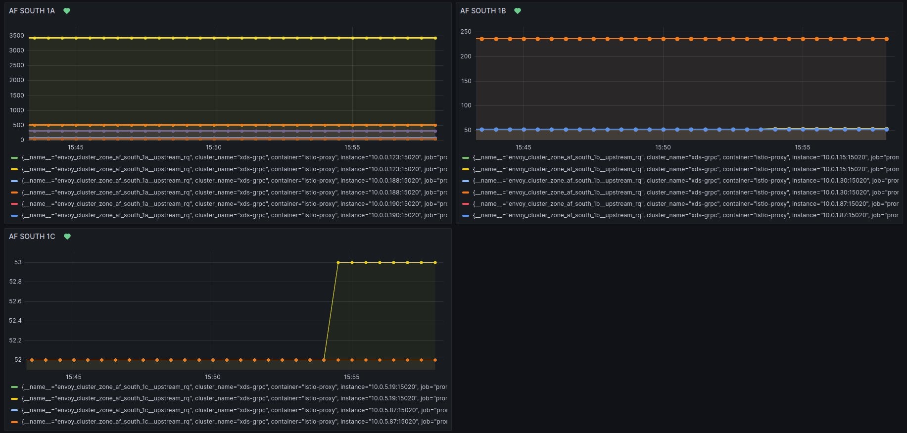Select orange series label for instance 10.0.1.30:15020
Screen dimensions: 907x433
pos(686,192)
